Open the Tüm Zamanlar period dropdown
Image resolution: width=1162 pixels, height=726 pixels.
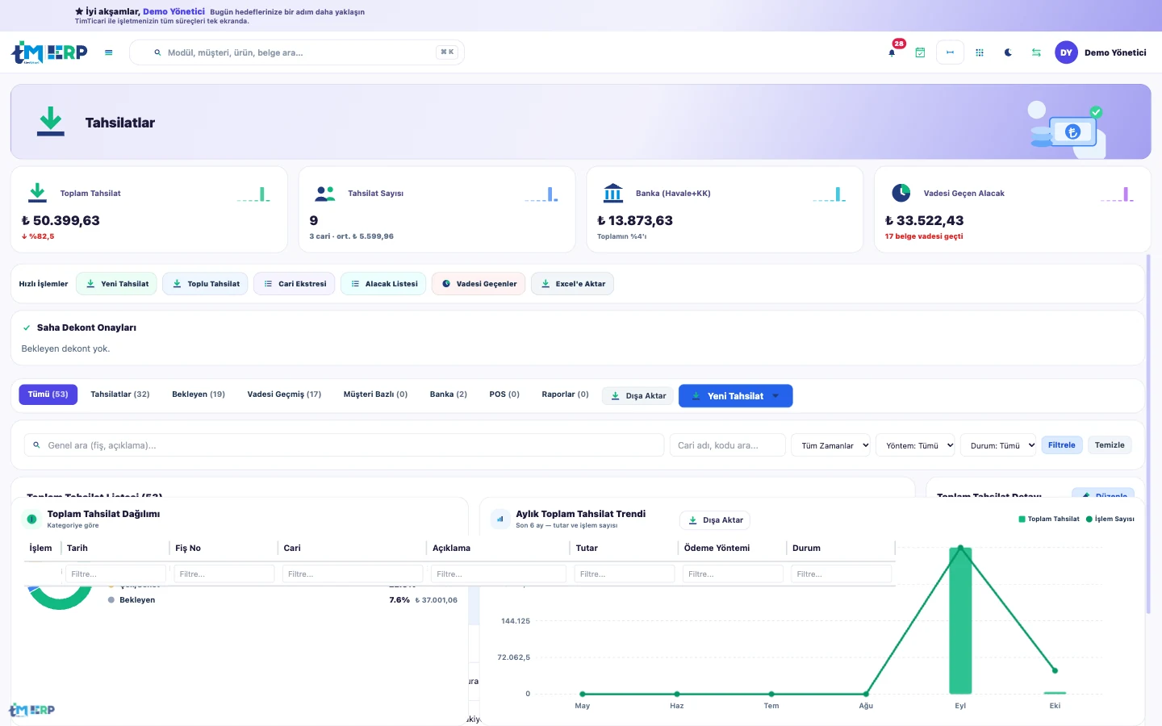[x=831, y=445]
